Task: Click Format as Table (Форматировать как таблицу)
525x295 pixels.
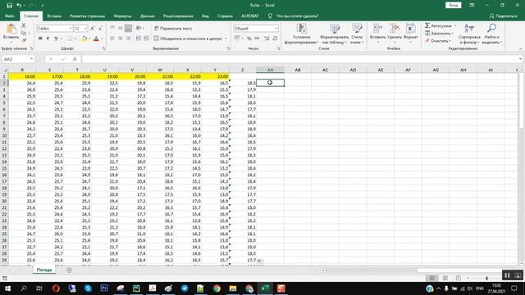Action: 334,34
